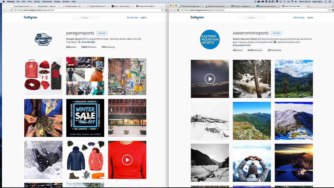View paragonsports '734 following'

(108, 47)
